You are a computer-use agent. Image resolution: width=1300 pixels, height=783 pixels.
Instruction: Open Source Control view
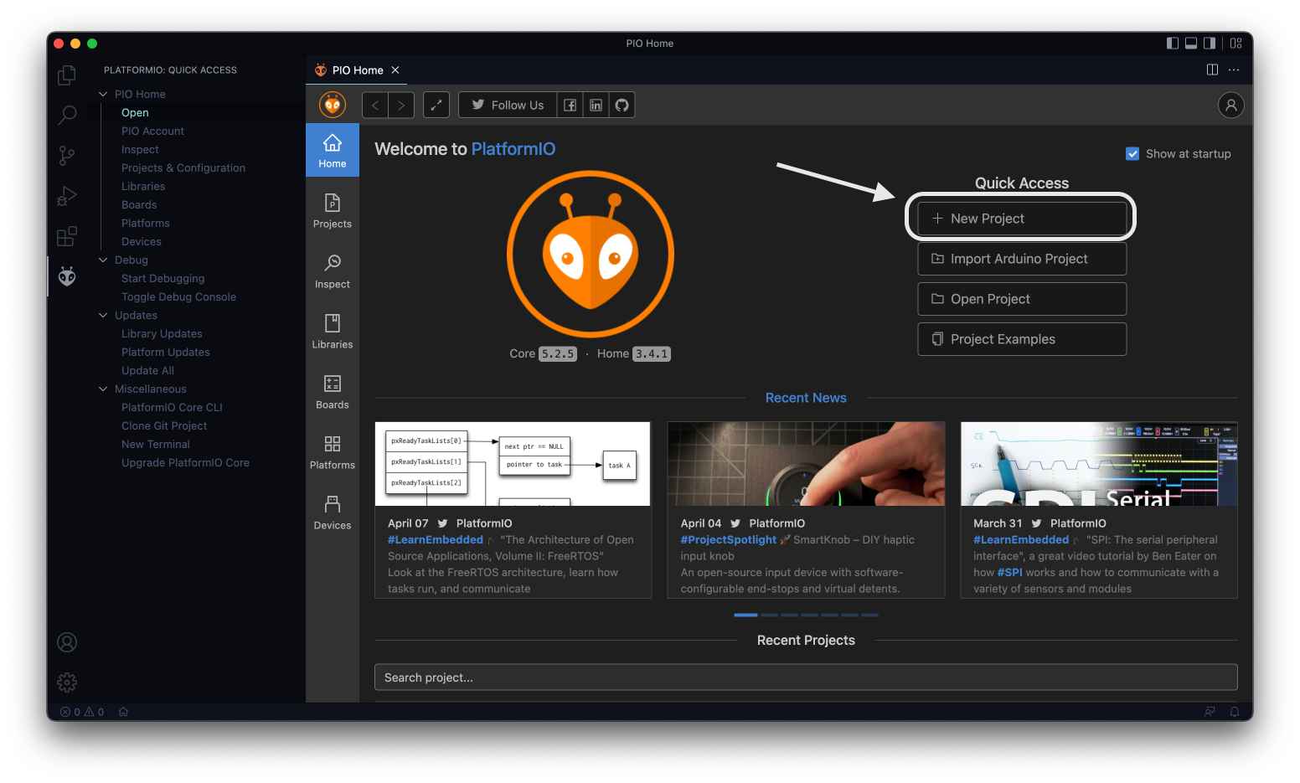(x=67, y=155)
